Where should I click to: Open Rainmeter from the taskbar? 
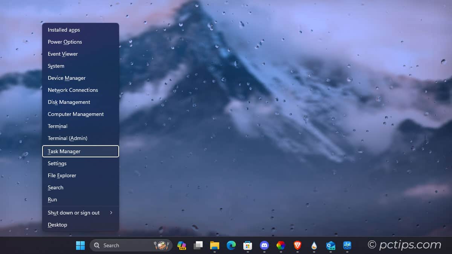pos(314,245)
